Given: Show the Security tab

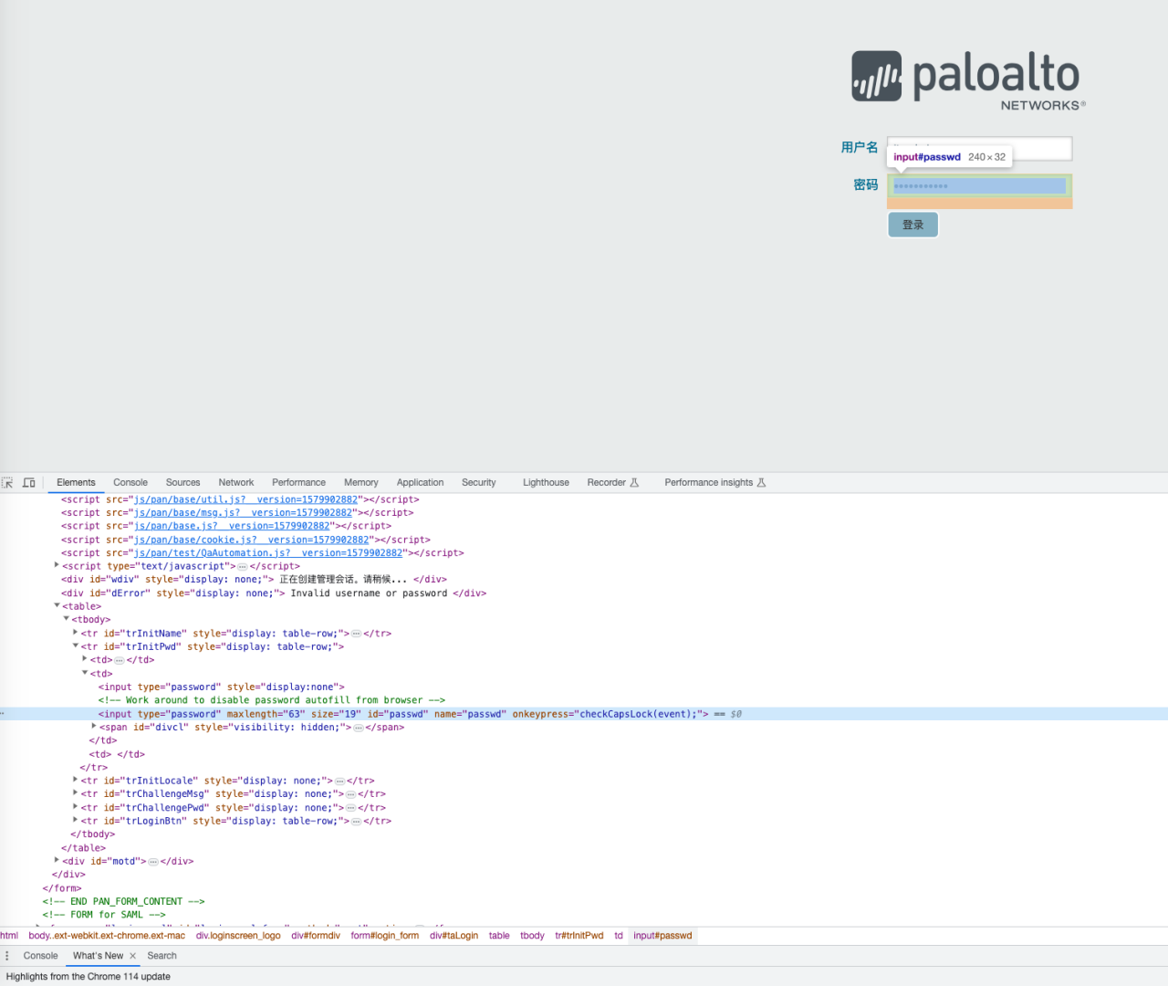Looking at the screenshot, I should (479, 483).
